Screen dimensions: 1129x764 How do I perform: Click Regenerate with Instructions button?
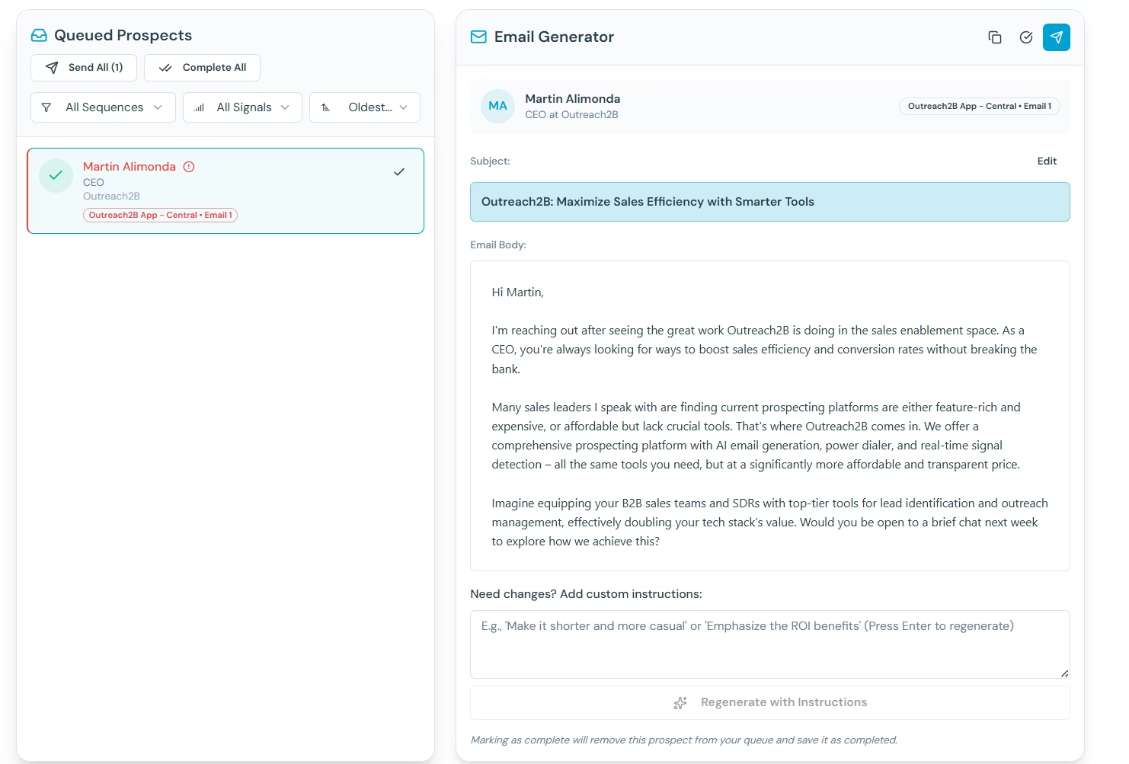769,703
